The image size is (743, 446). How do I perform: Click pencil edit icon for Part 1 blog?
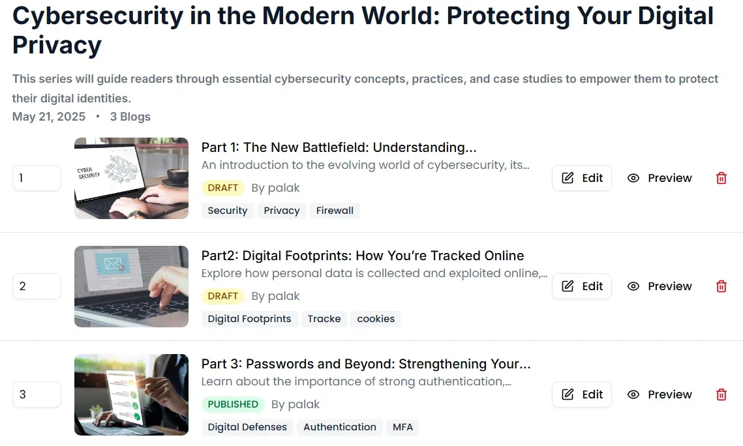point(568,178)
